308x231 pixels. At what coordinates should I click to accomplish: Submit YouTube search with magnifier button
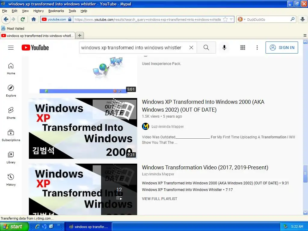pyautogui.click(x=206, y=48)
